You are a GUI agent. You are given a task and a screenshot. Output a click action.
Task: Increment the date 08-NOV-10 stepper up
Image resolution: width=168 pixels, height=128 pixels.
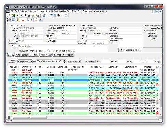coord(50,61)
